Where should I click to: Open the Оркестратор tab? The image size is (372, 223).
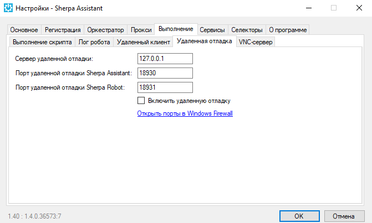coord(105,30)
